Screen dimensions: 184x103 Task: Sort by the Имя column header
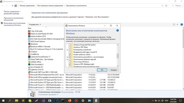pyautogui.click(x=29, y=28)
